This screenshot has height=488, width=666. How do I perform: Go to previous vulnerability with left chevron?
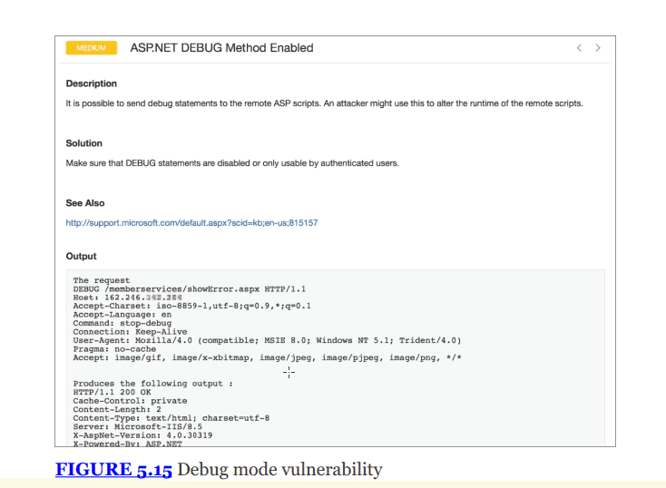[x=579, y=48]
